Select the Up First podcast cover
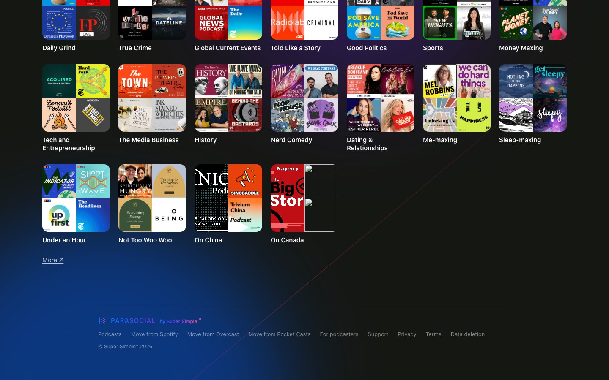This screenshot has width=609, height=380. point(59,215)
